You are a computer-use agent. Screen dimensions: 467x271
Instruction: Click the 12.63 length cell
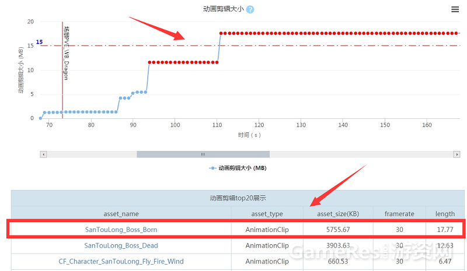pos(445,245)
